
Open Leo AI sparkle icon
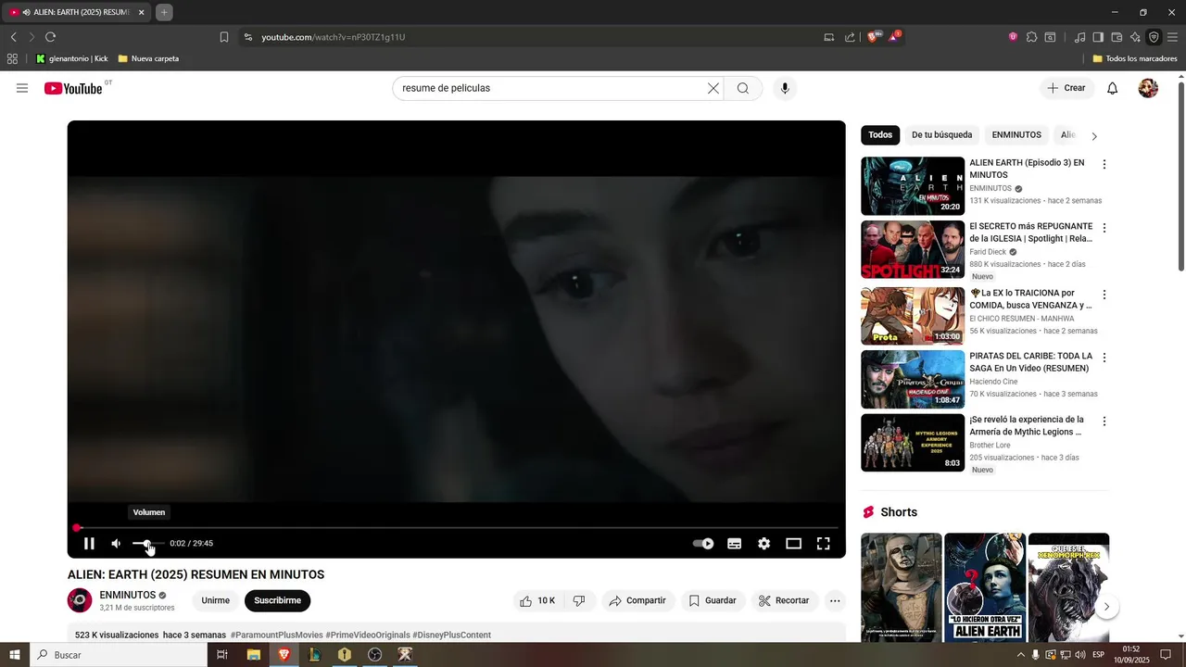tap(1135, 37)
